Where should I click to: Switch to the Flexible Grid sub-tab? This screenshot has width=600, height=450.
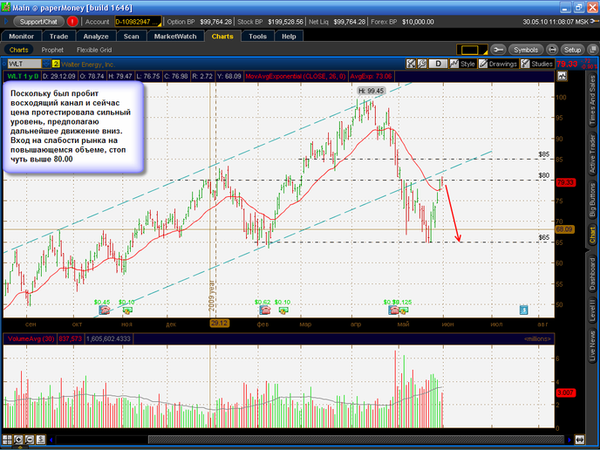click(x=94, y=50)
